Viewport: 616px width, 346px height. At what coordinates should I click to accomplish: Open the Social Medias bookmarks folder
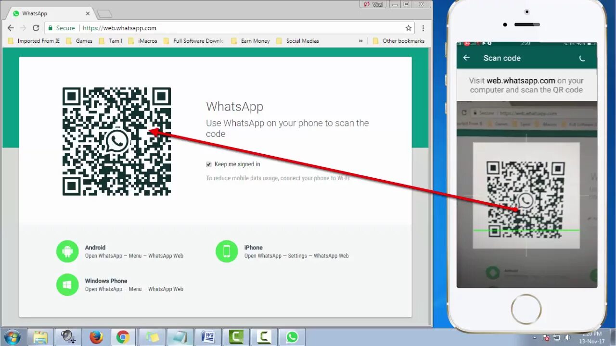(x=297, y=41)
